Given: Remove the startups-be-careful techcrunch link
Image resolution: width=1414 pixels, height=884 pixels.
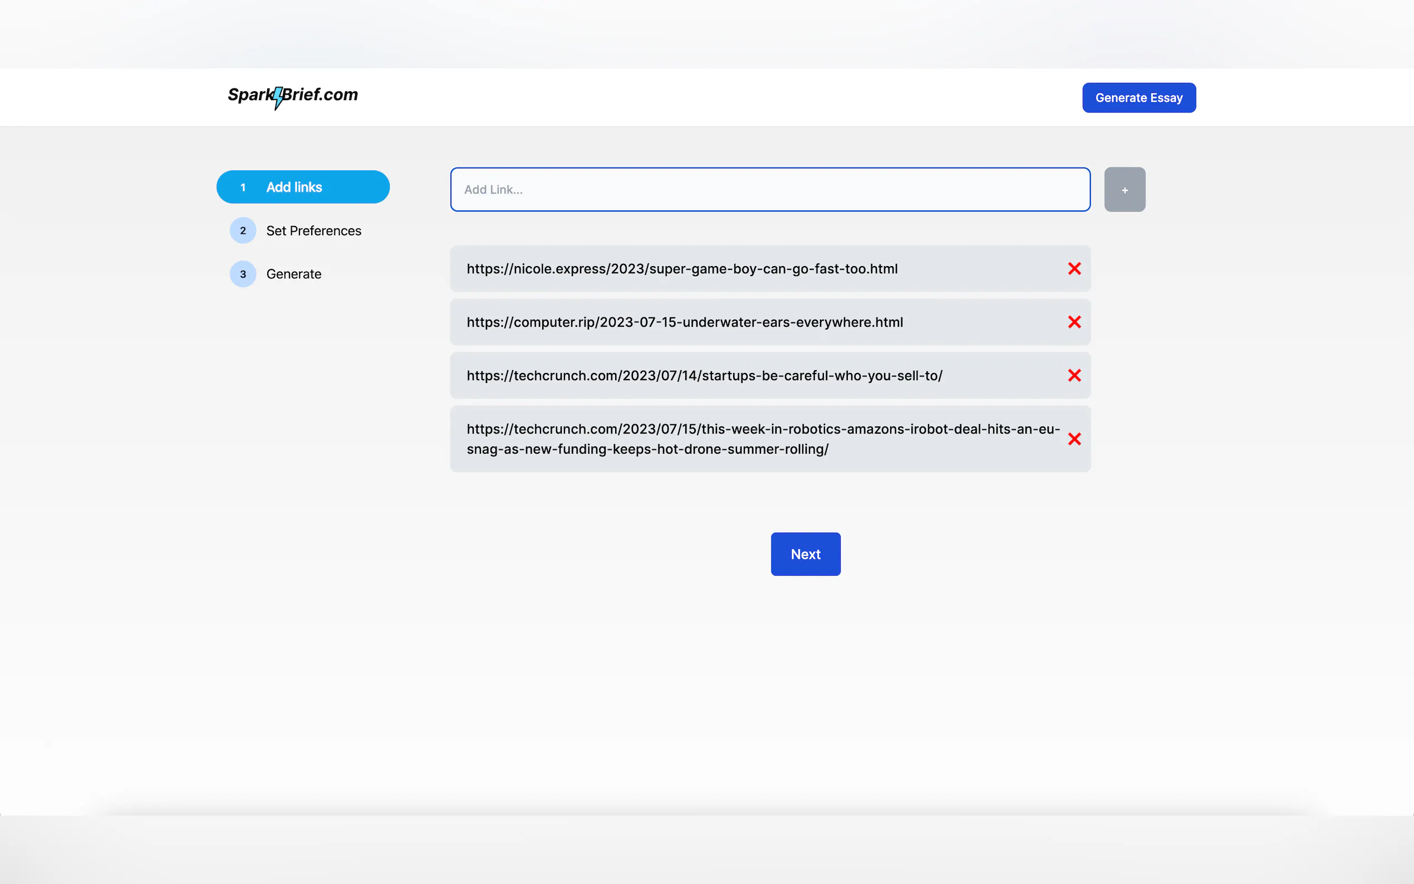Looking at the screenshot, I should 1074,375.
